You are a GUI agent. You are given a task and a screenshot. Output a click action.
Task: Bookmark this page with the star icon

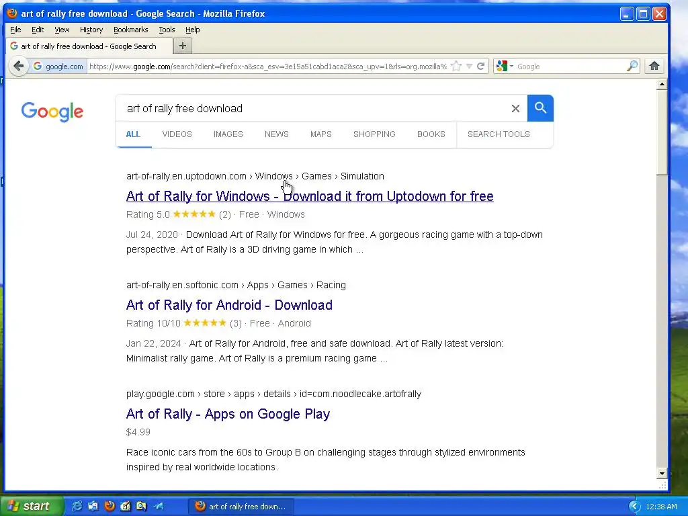(x=456, y=67)
